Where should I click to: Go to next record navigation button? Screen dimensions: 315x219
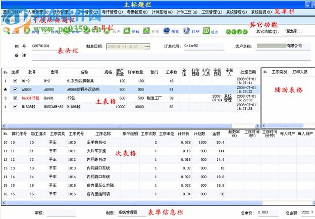(239, 32)
